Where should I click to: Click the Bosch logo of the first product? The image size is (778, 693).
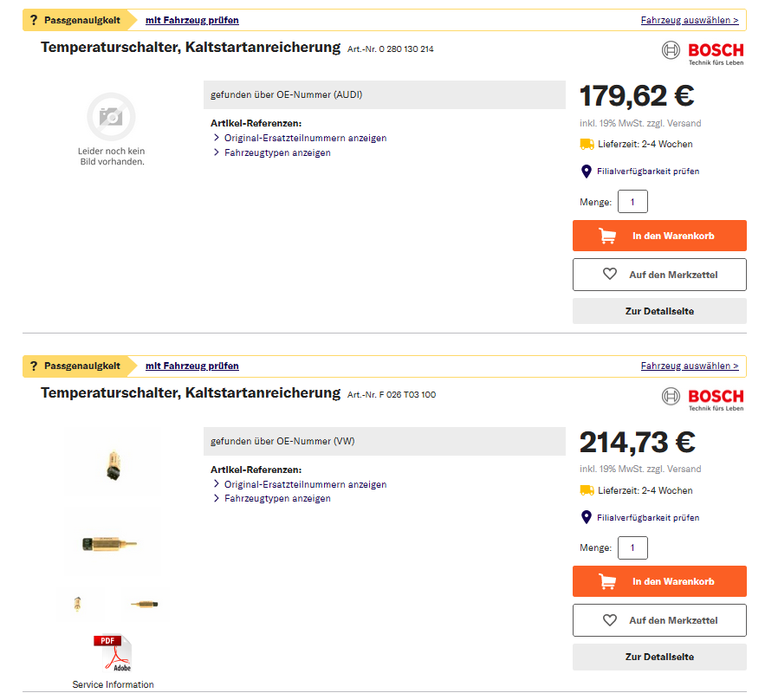pos(703,52)
